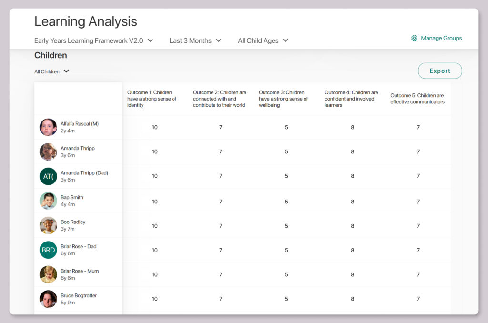Click Bruce Bogtrotter's avatar photo
The image size is (488, 323).
[48, 299]
